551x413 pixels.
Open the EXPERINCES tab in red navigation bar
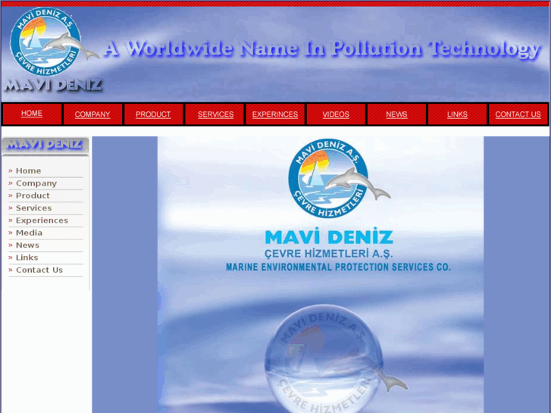275,114
